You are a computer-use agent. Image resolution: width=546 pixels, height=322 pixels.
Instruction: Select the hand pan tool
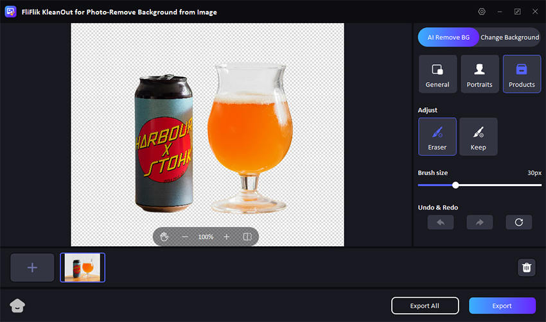click(x=164, y=237)
